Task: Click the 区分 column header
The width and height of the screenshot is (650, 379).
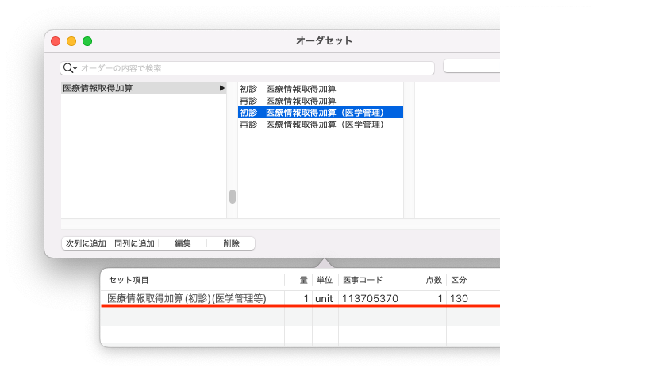Action: tap(459, 280)
